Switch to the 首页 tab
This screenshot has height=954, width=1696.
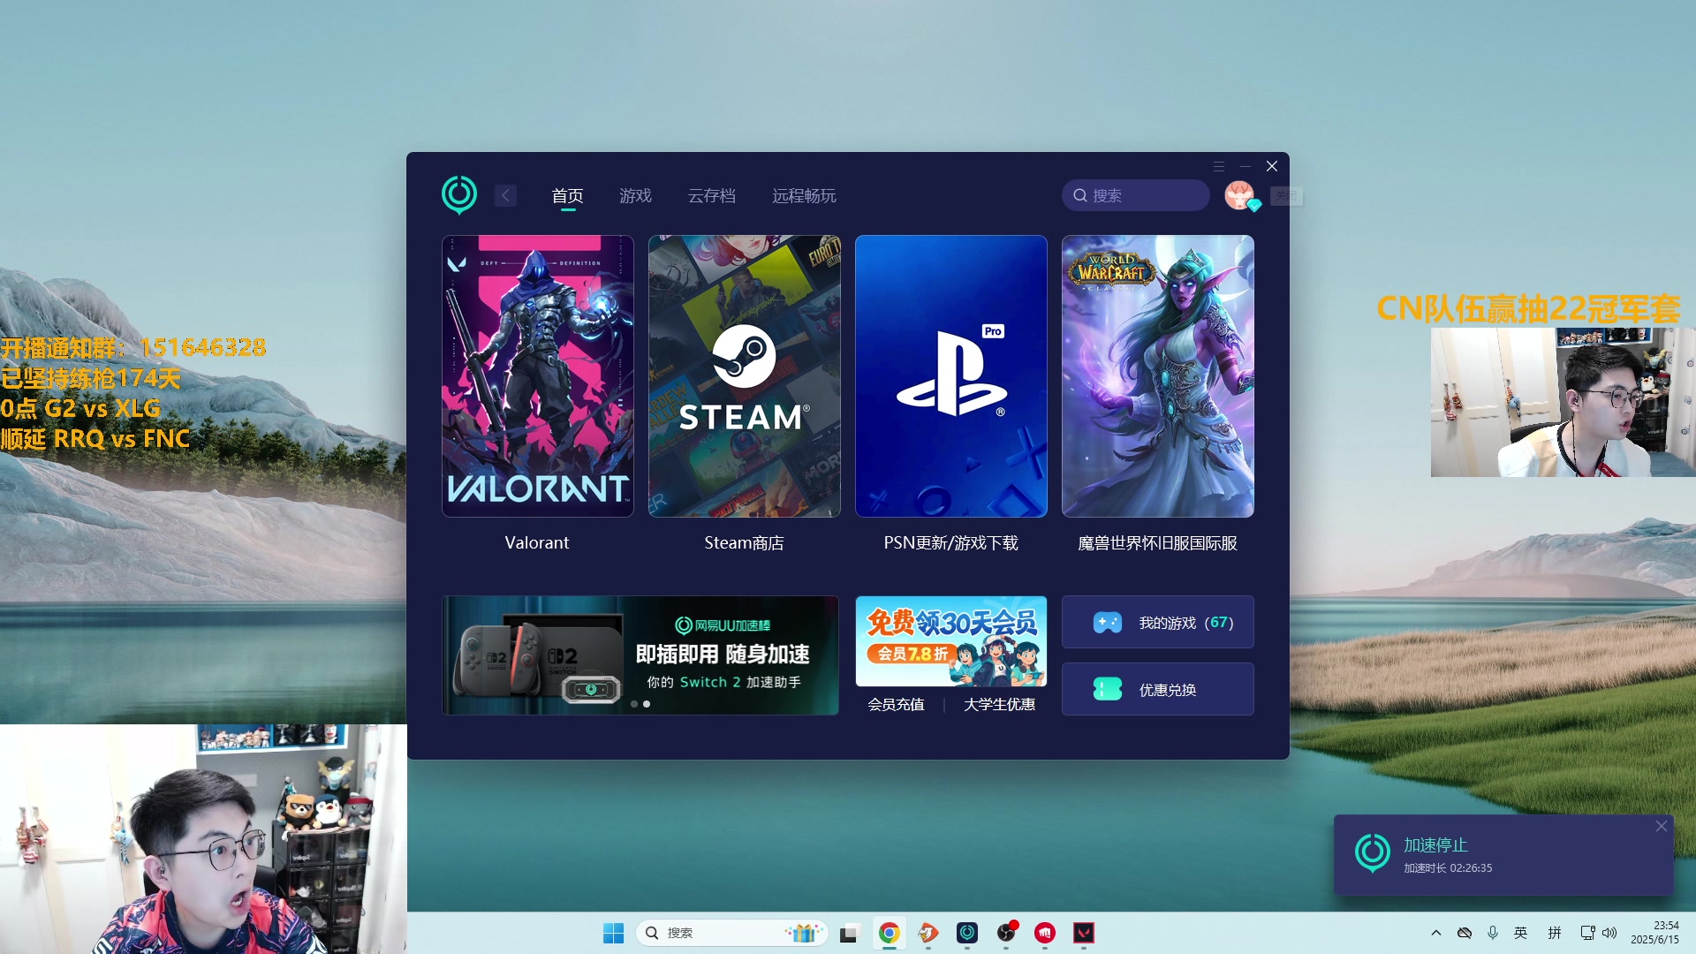567,195
